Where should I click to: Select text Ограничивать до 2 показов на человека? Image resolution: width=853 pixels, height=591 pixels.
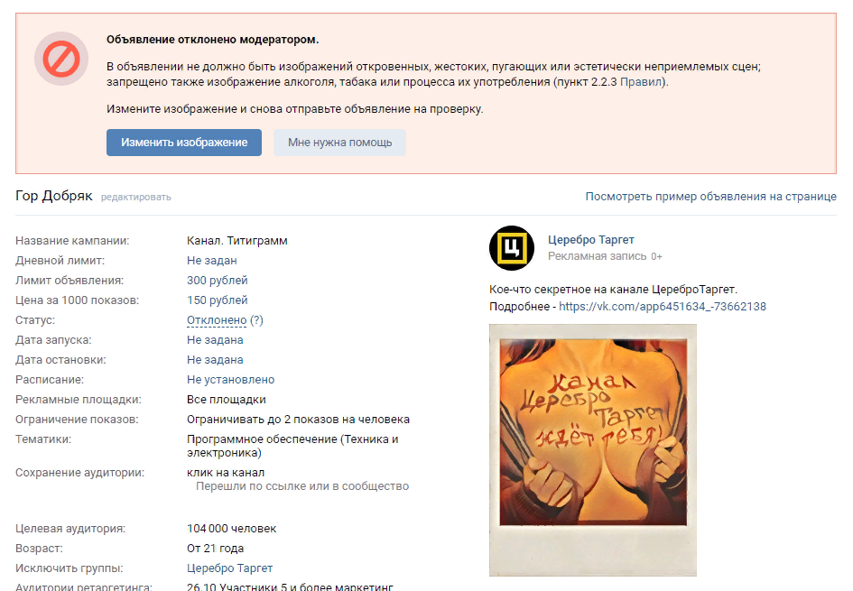298,420
